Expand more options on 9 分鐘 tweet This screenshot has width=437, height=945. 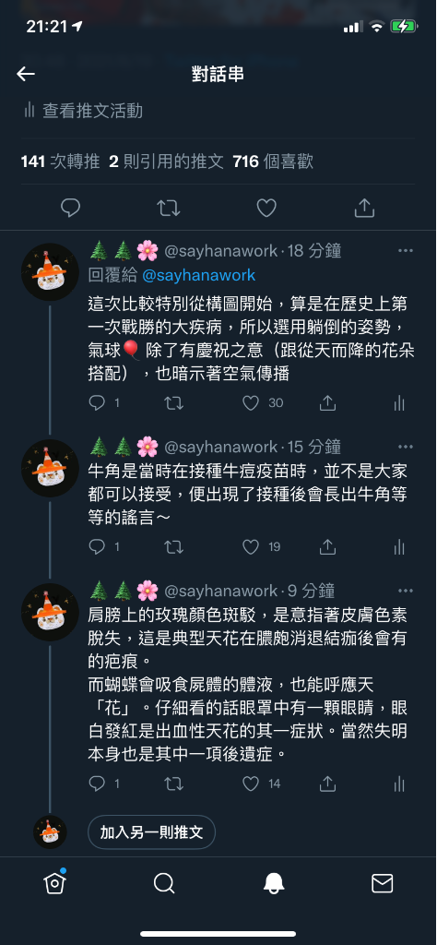406,591
